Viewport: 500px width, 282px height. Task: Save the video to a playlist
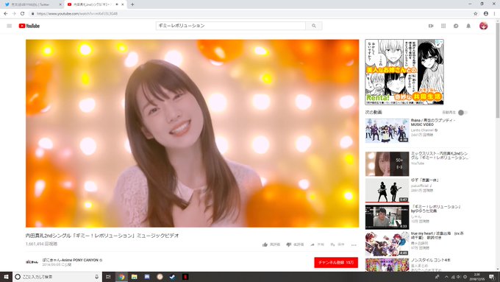(x=337, y=244)
